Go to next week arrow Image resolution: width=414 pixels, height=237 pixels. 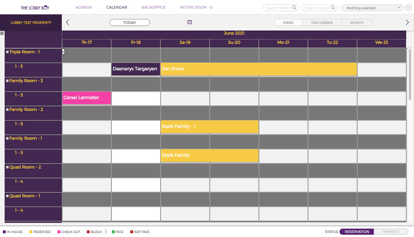pos(407,22)
